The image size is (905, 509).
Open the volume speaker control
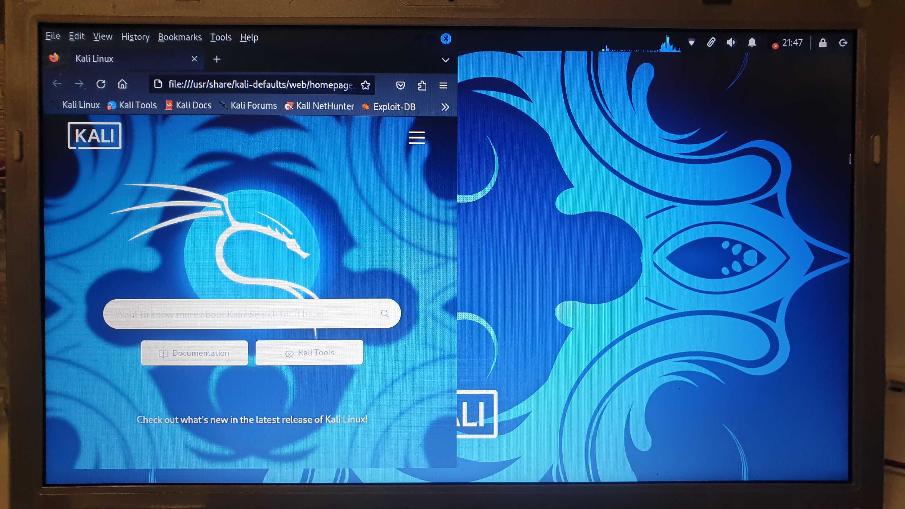coord(731,42)
